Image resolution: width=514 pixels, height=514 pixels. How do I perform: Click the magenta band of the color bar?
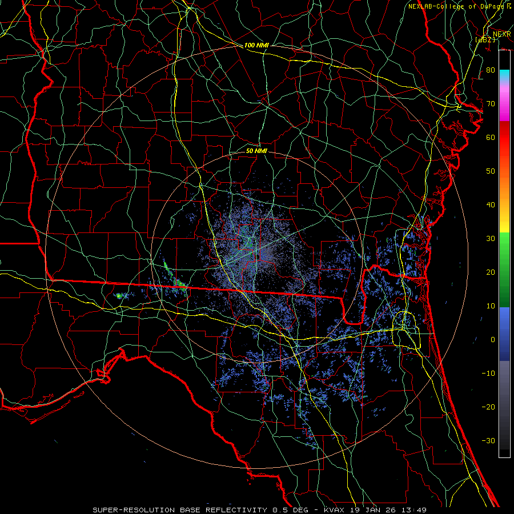(x=504, y=103)
